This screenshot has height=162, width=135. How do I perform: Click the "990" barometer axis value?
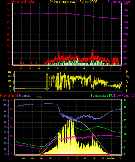(125, 46)
